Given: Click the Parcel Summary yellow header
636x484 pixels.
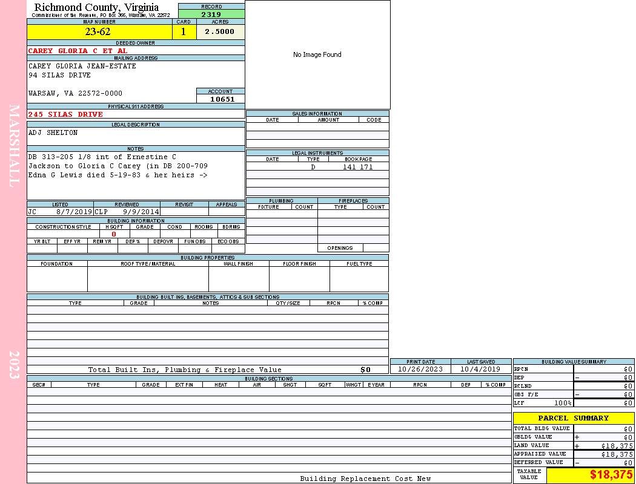Looking at the screenshot, I should pyautogui.click(x=573, y=418).
